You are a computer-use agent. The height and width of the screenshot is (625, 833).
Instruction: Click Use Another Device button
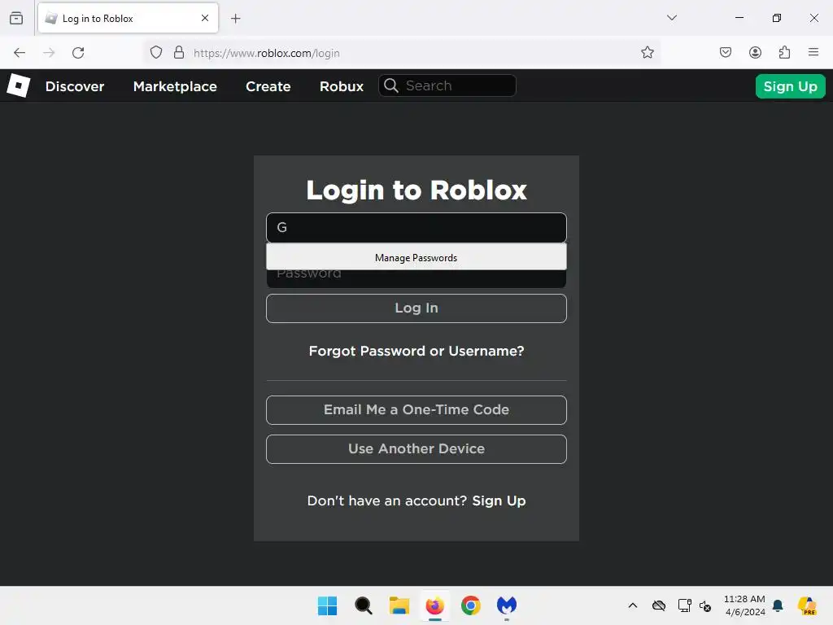coord(416,449)
